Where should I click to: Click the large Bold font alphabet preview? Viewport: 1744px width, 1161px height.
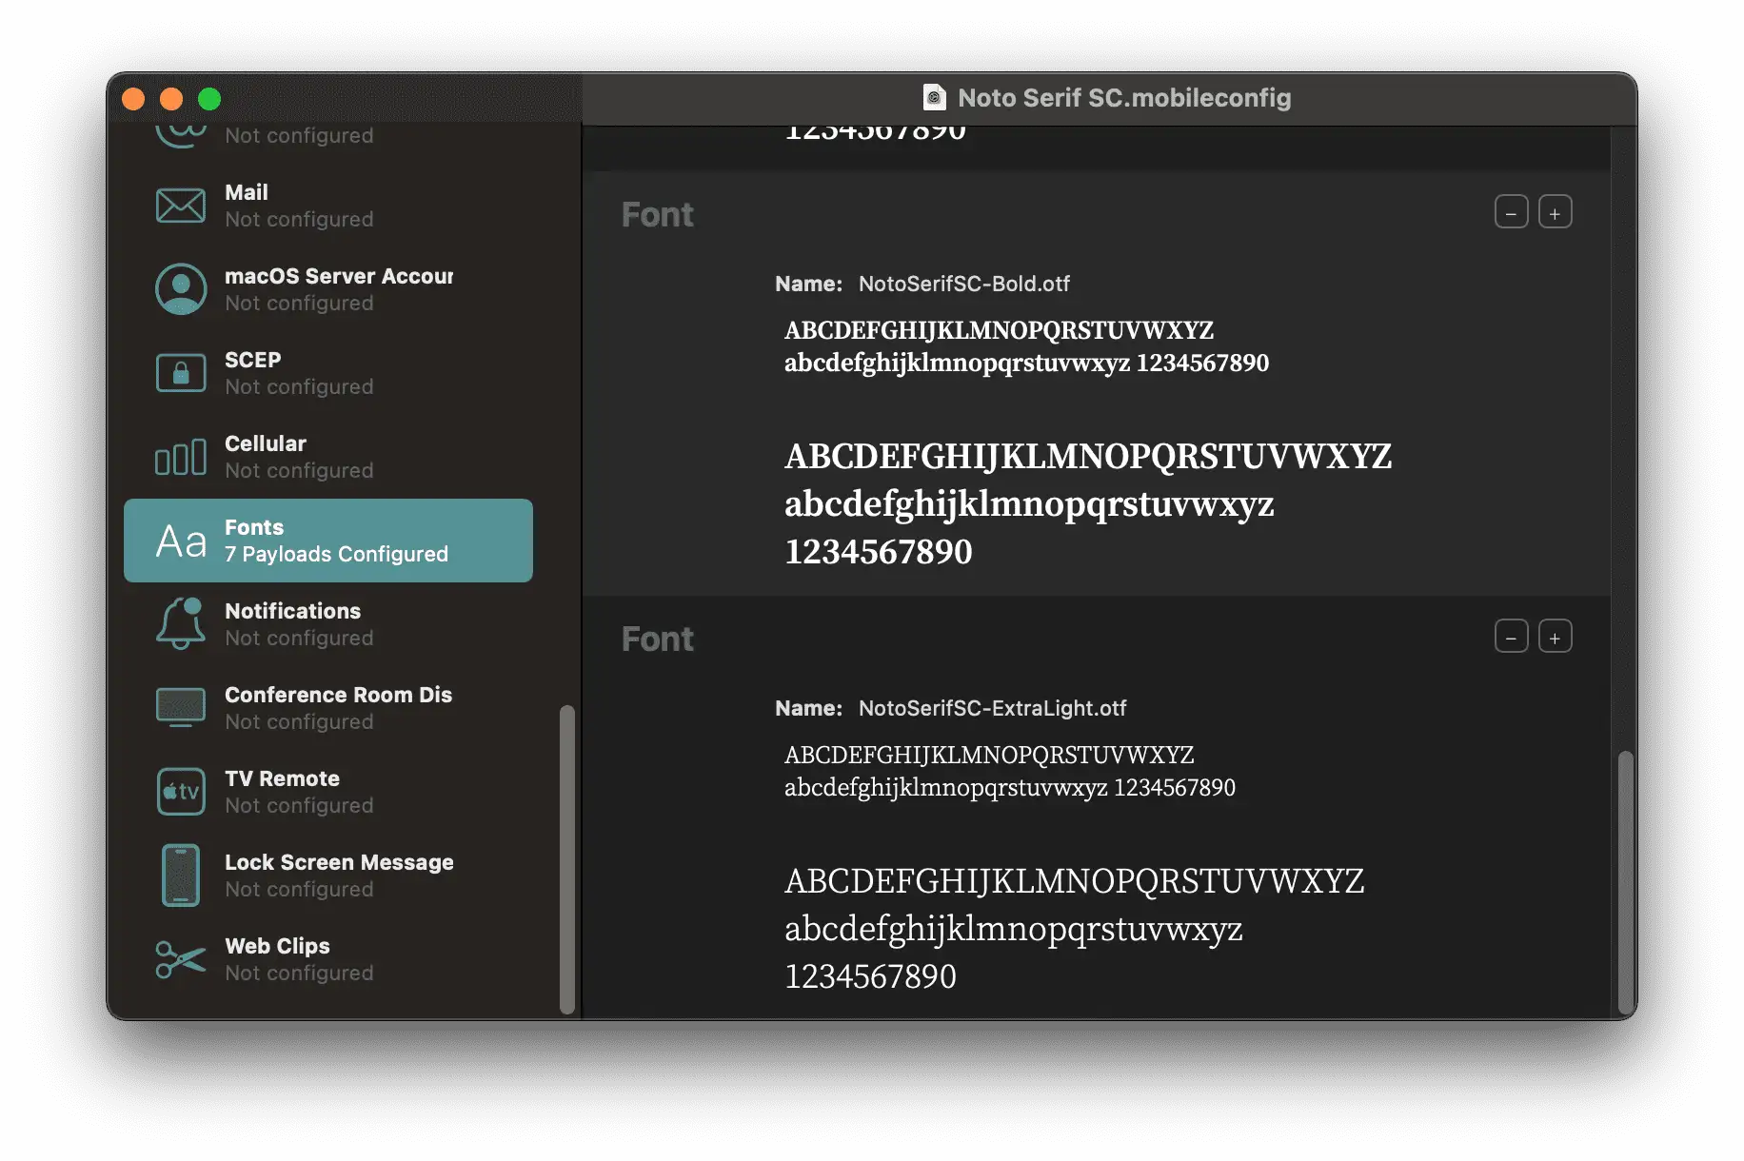tap(1088, 503)
